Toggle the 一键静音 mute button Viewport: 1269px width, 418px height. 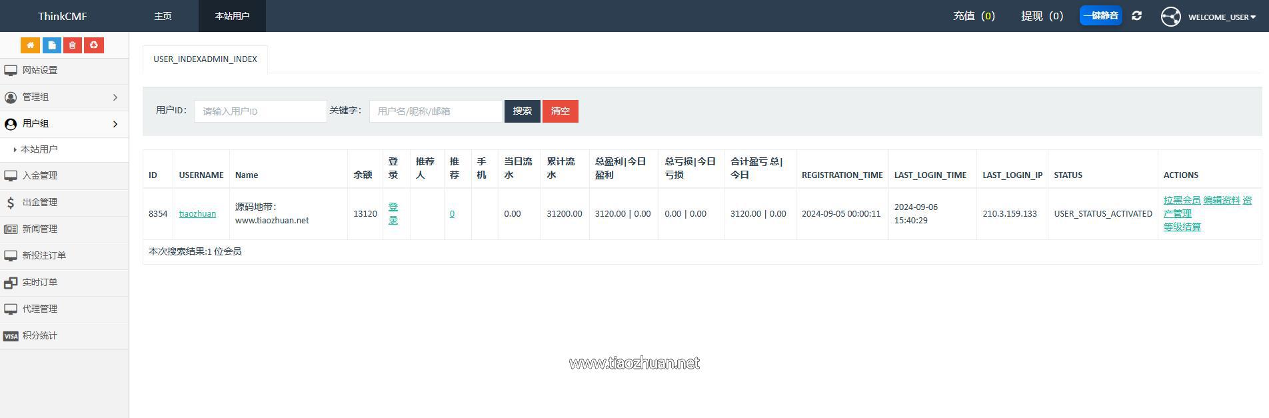tap(1100, 15)
